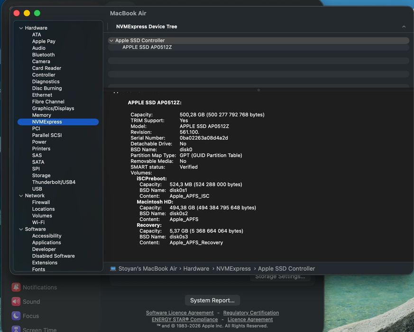Screen dimensions: 414x332
Task: Select SATA in the sidebar
Action: click(38, 162)
